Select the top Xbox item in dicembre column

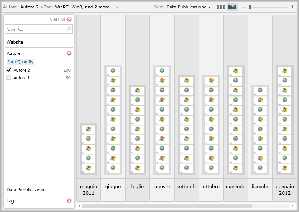pos(260,91)
